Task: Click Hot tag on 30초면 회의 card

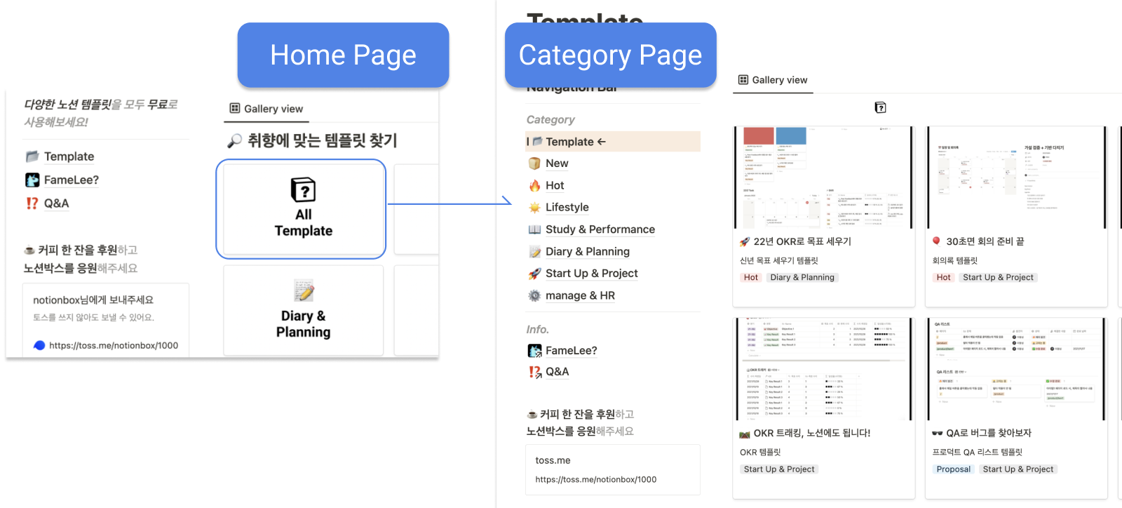Action: point(944,278)
